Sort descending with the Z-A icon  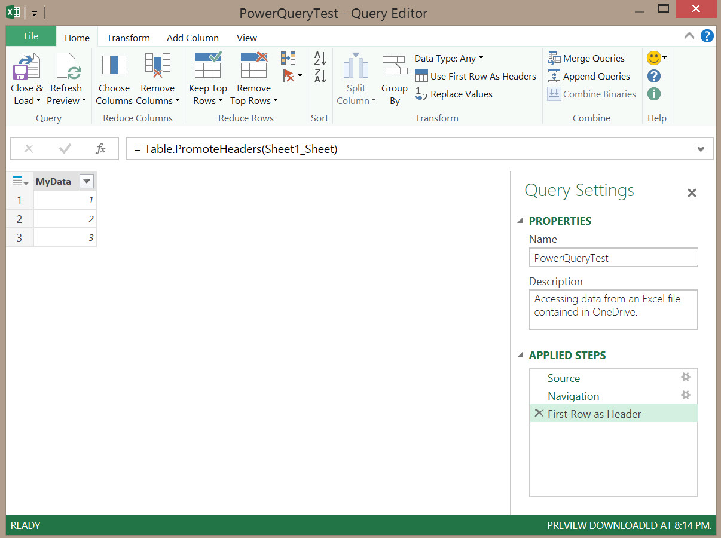320,76
